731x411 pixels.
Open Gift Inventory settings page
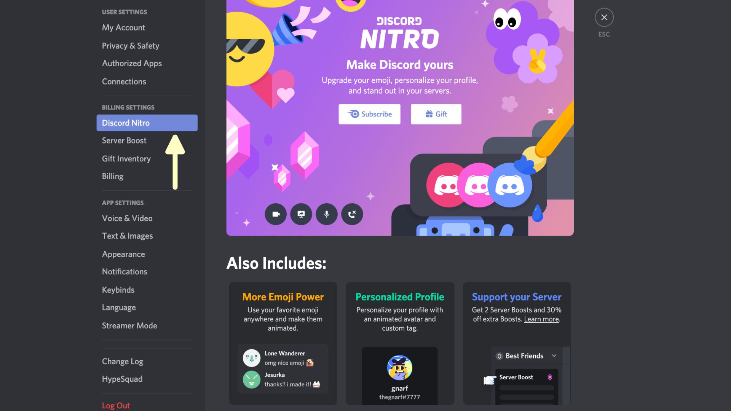[126, 158]
